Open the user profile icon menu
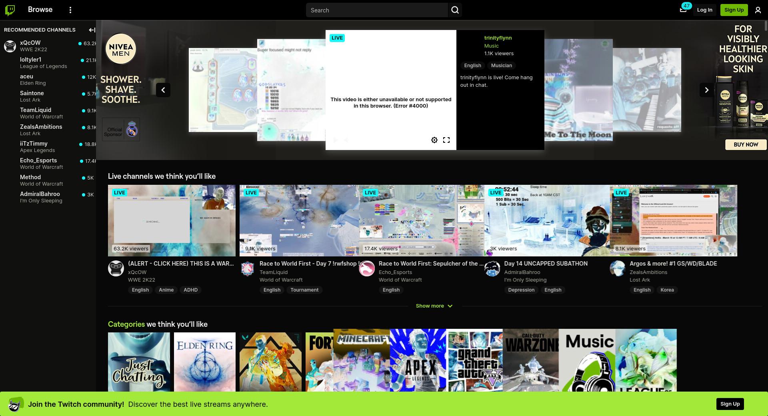This screenshot has width=768, height=416. (x=758, y=10)
